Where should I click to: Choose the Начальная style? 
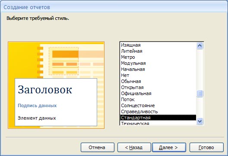(x=158, y=69)
